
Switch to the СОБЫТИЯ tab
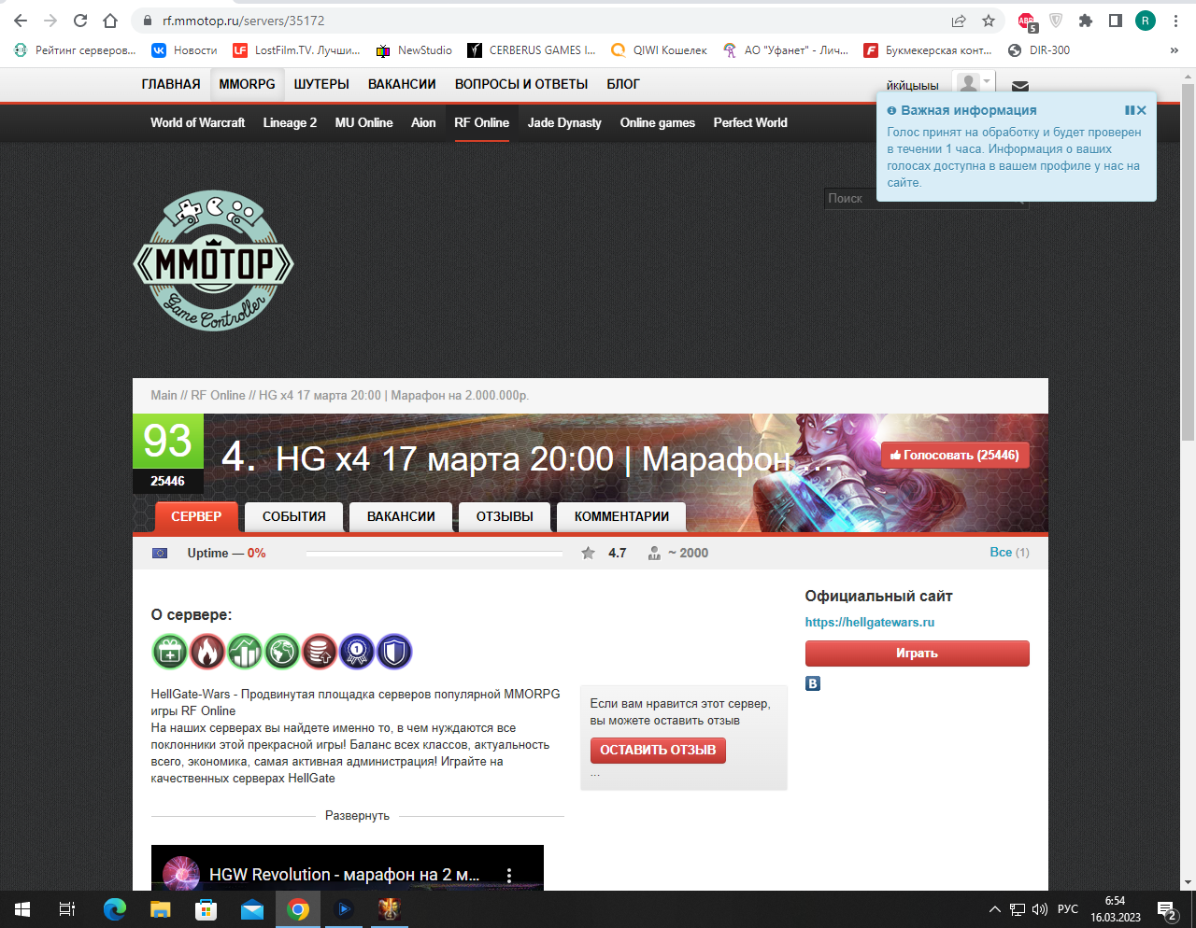[294, 516]
